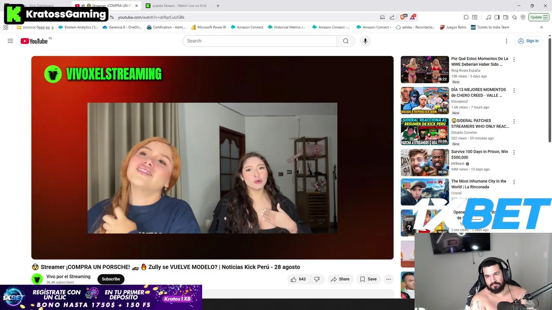Open 'Microsoft Power BI' bookmark
This screenshot has height=310, width=552.
[x=208, y=27]
